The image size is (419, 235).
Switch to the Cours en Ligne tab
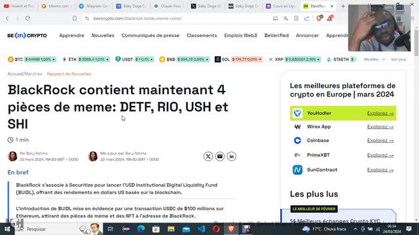[281, 6]
